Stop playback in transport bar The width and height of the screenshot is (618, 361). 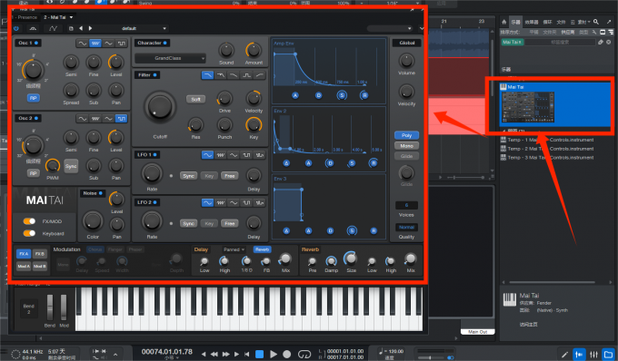click(259, 354)
